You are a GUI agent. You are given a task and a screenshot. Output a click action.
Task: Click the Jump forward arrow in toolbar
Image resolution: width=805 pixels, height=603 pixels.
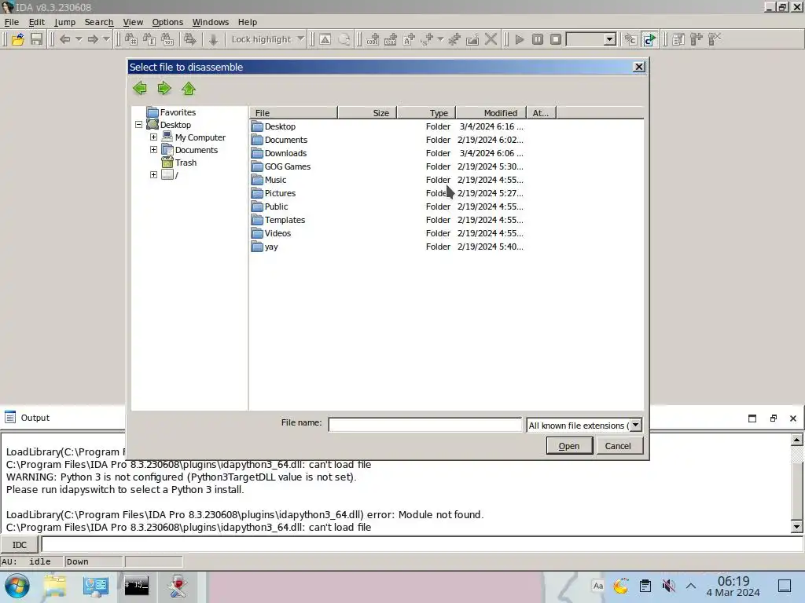[x=93, y=39]
